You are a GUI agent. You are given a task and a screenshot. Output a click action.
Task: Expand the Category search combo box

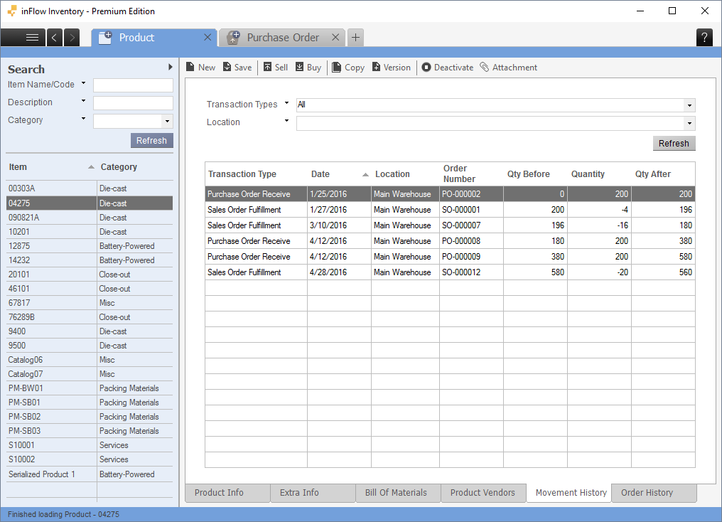coord(167,122)
